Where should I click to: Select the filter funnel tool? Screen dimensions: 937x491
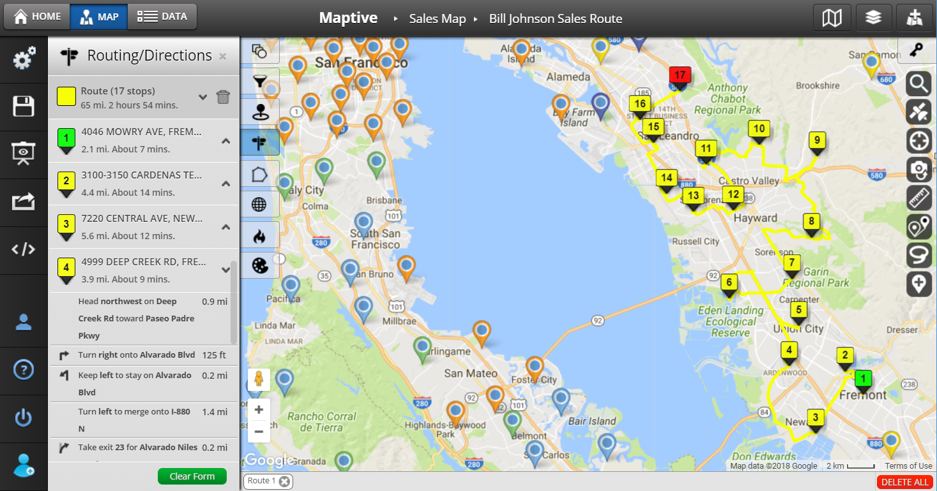tap(259, 82)
